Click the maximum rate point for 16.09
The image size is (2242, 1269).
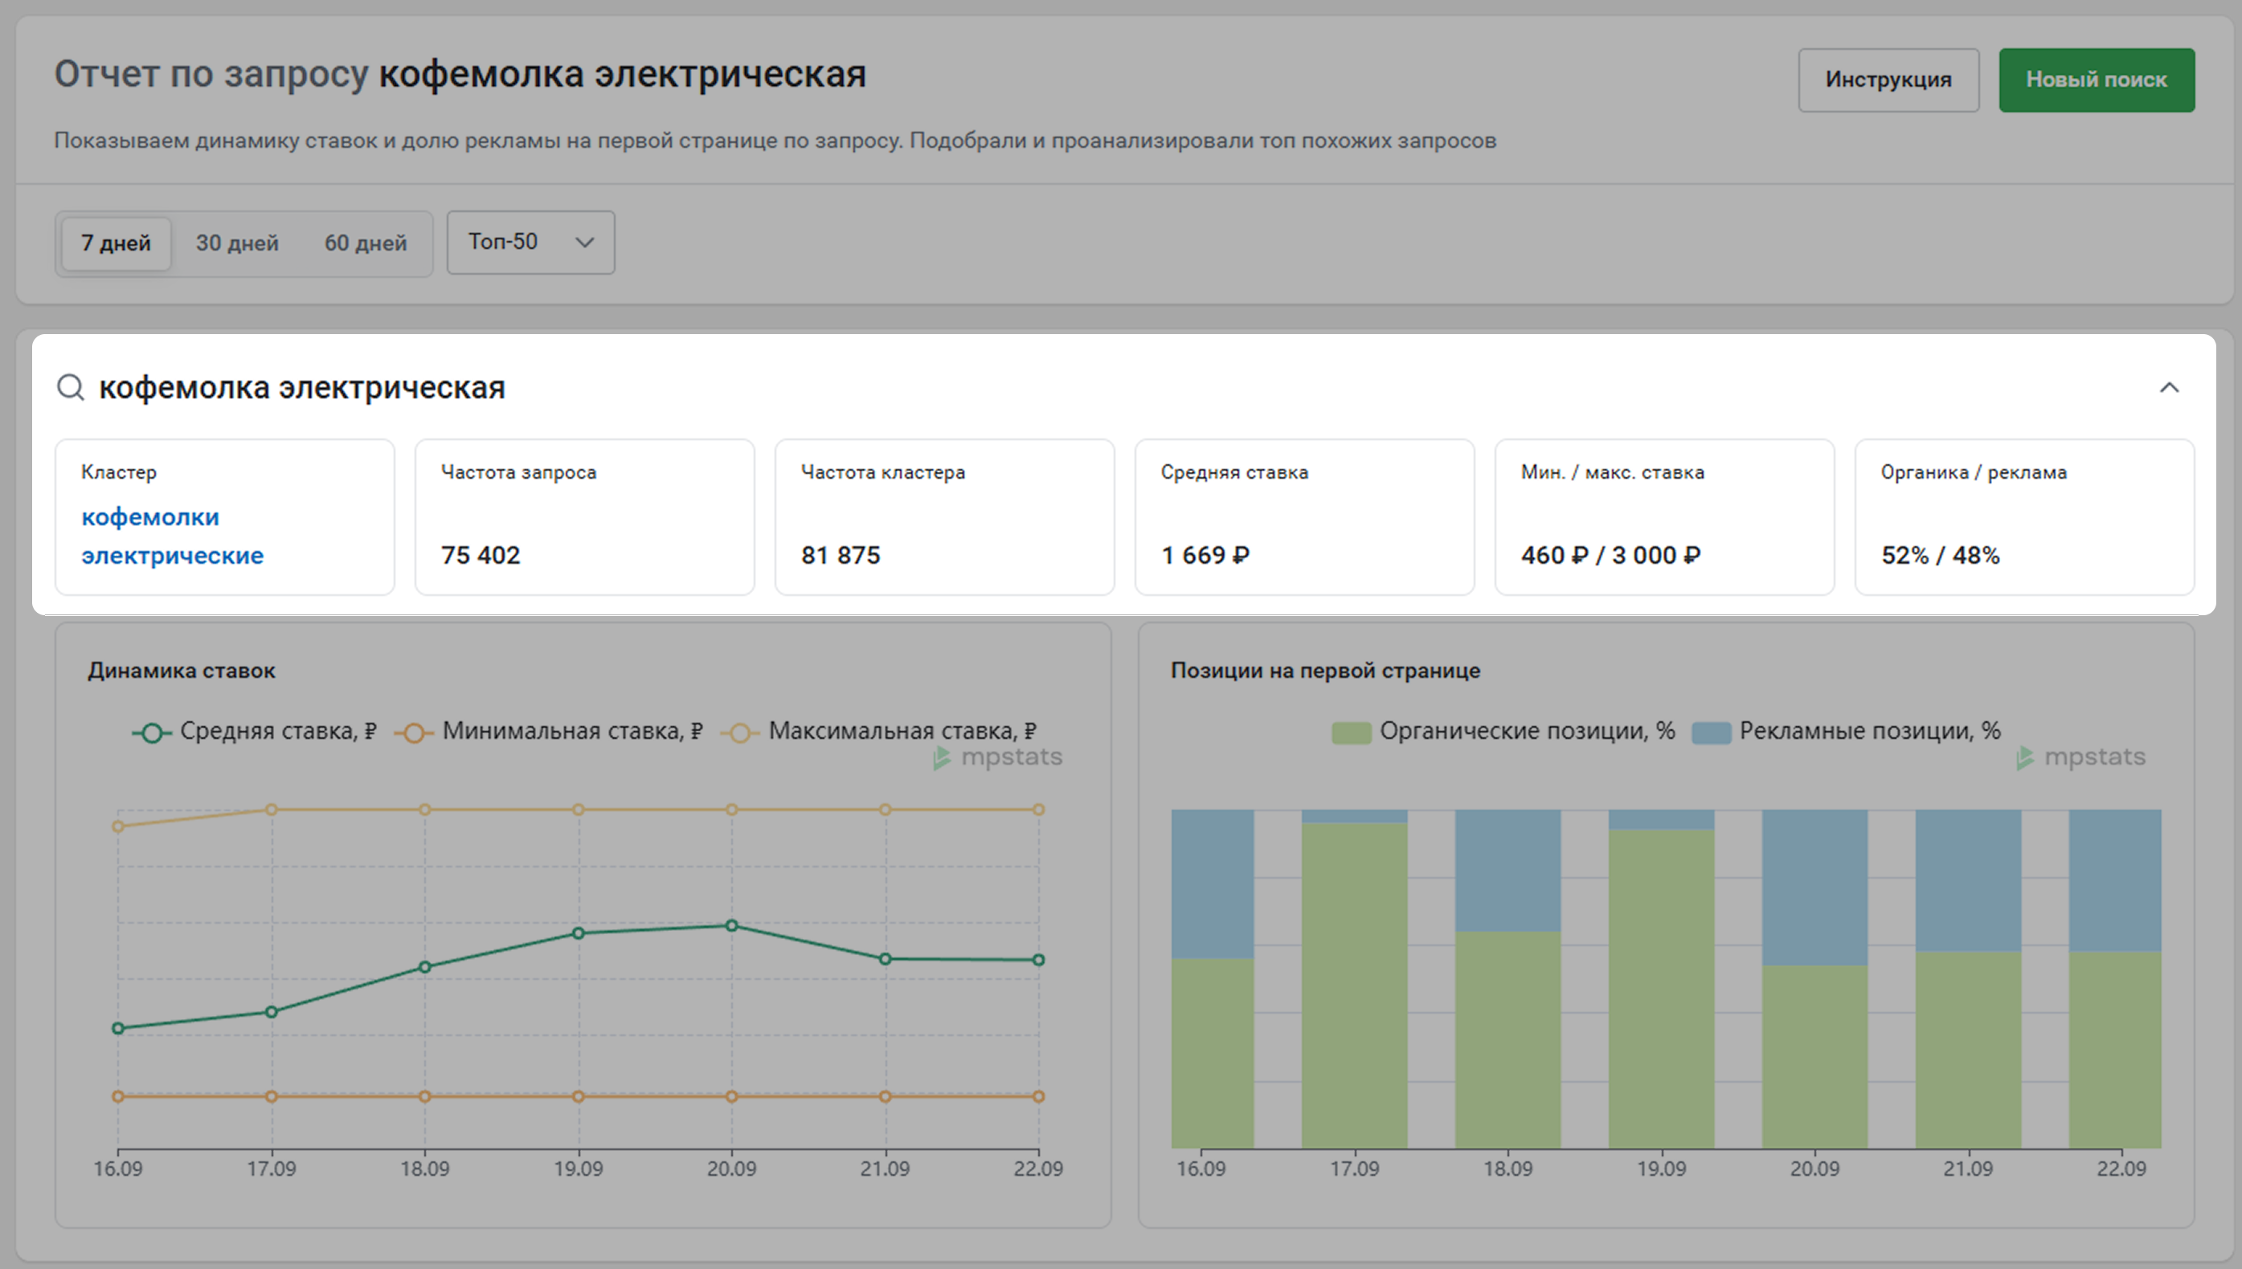[117, 826]
